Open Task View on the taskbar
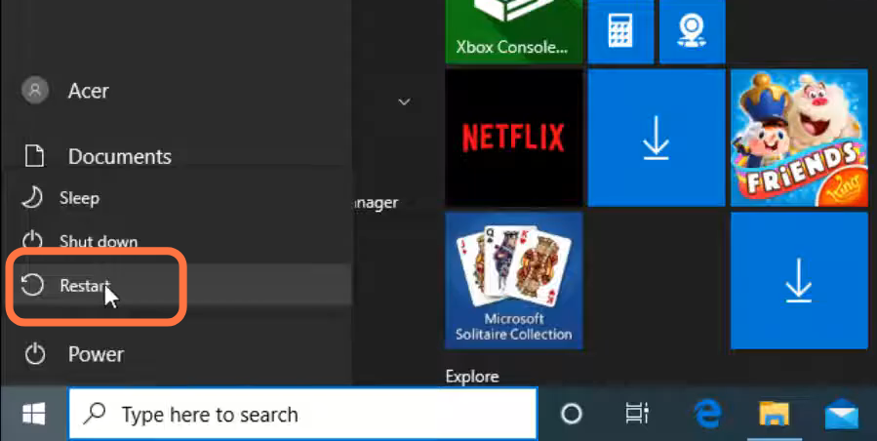Viewport: 877px width, 441px height. [636, 415]
